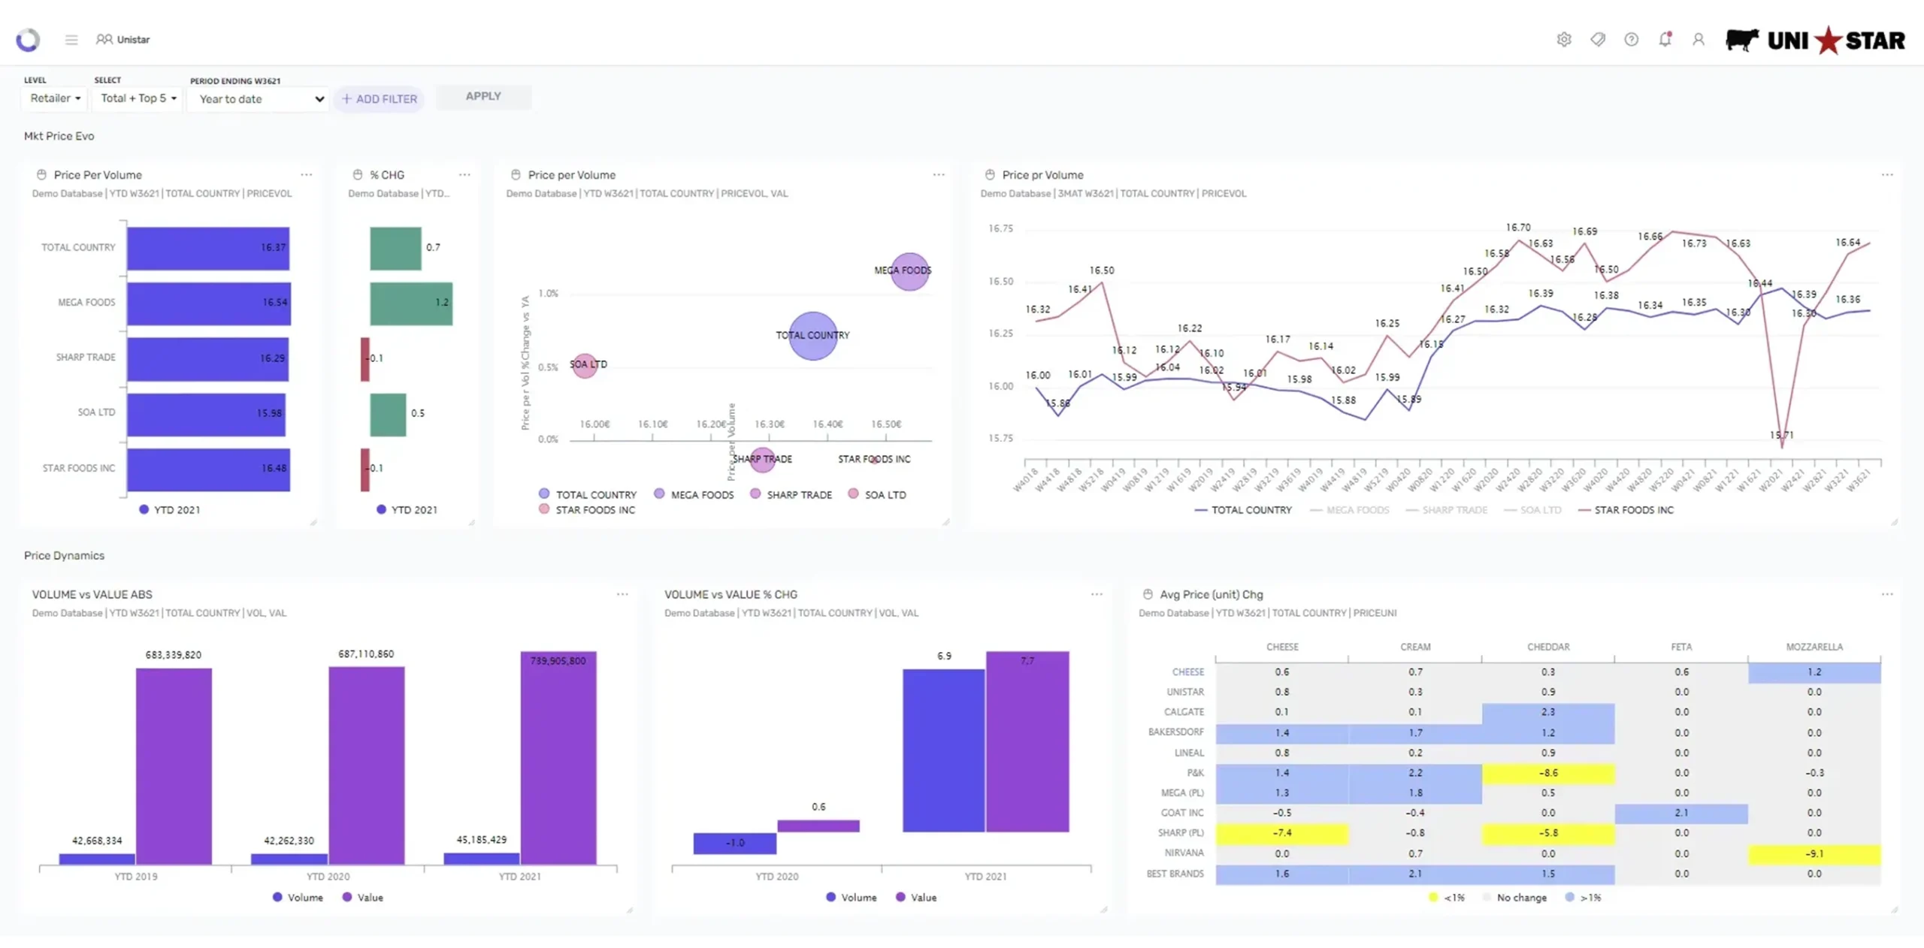The image size is (1924, 948).
Task: Toggle SHARP TRADE legend in bubble chart
Action: click(x=791, y=494)
